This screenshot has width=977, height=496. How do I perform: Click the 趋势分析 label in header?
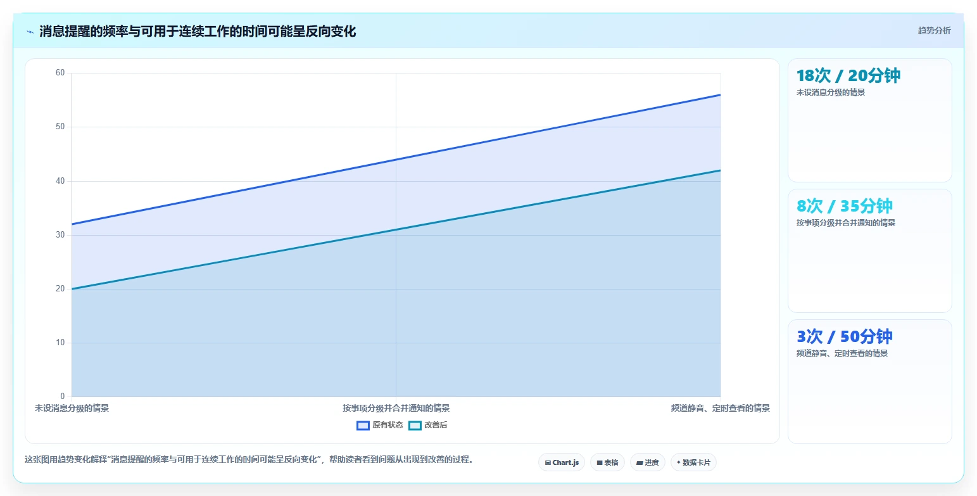click(934, 30)
